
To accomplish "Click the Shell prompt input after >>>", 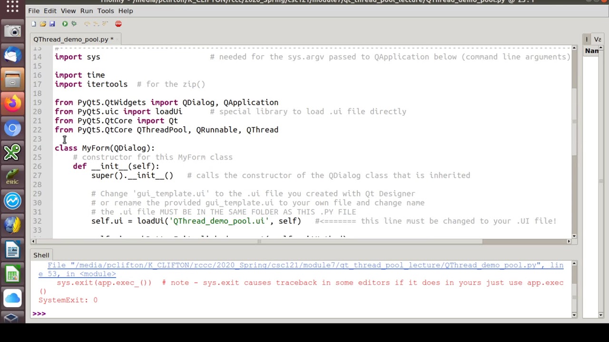I will [309, 313].
